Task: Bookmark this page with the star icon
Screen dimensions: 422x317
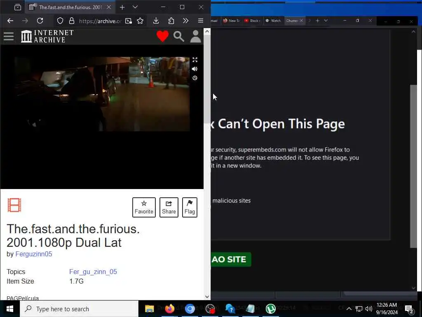Action: (x=140, y=21)
